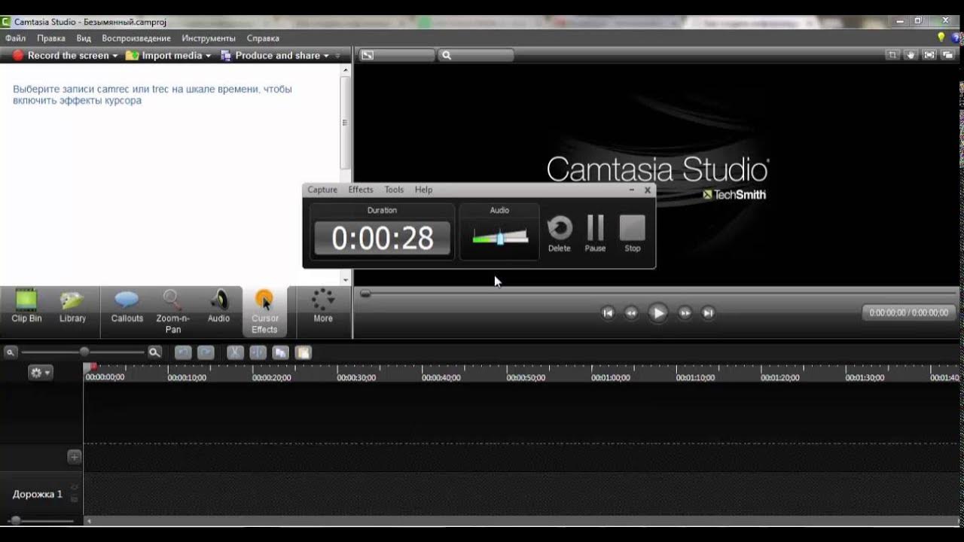The width and height of the screenshot is (964, 542).
Task: Click the Record the screen red icon
Action: click(18, 56)
